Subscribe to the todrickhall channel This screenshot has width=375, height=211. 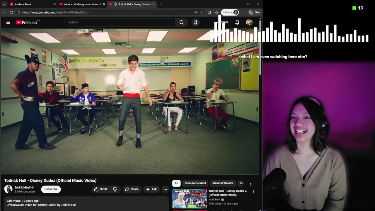pos(51,189)
